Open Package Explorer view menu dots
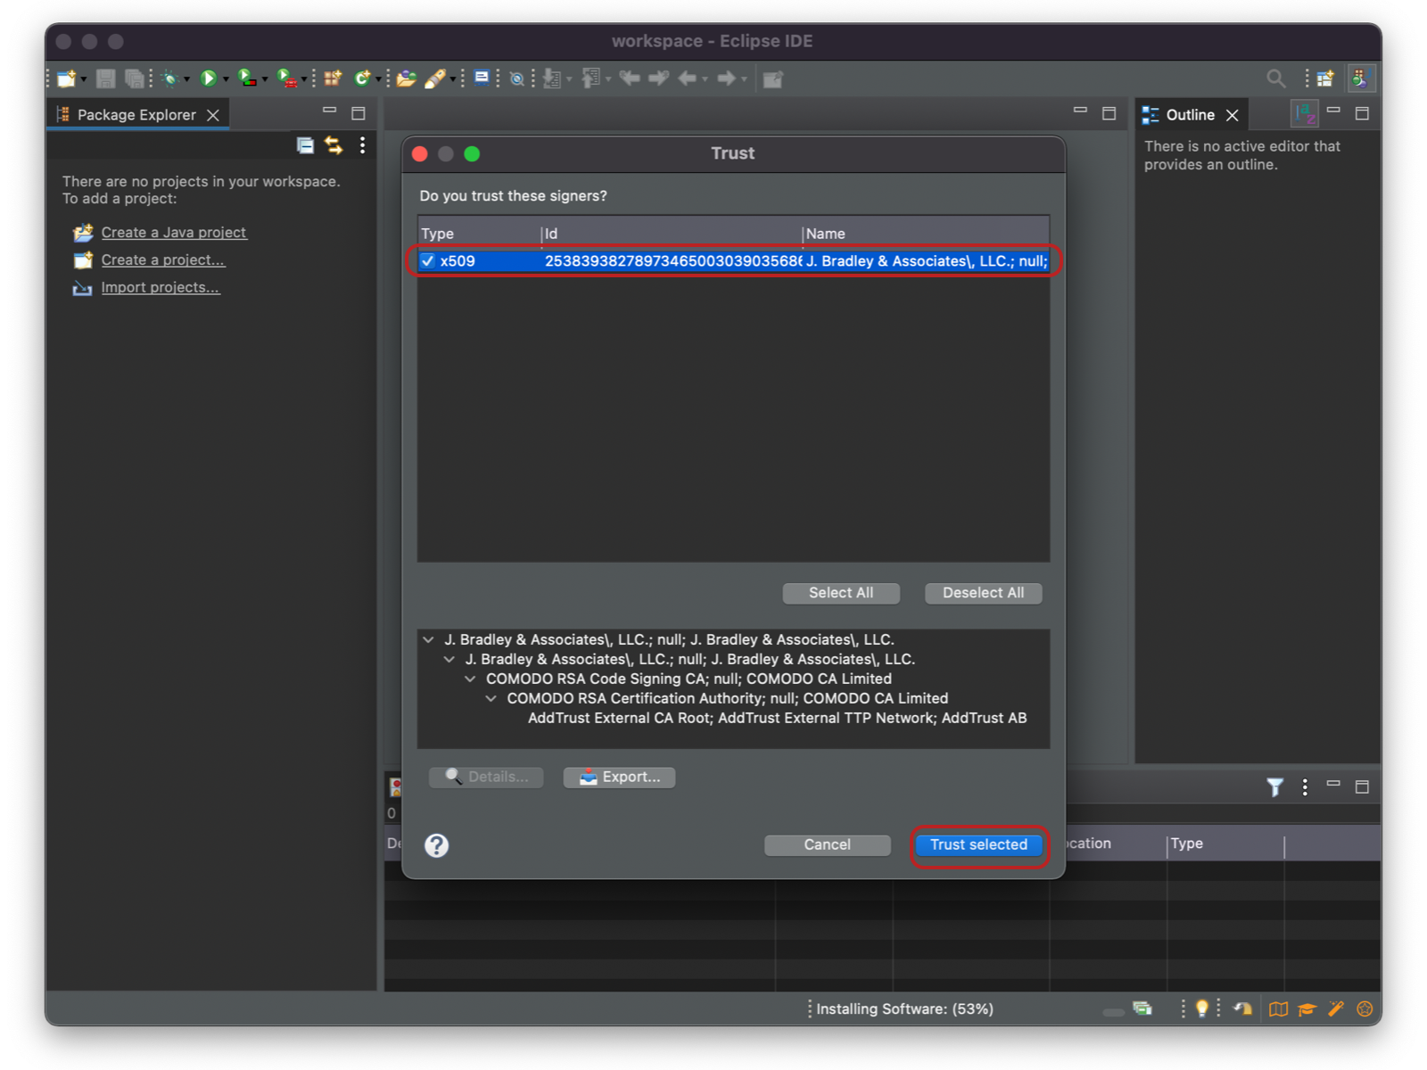Screen dimensions: 1427x1070 point(362,145)
